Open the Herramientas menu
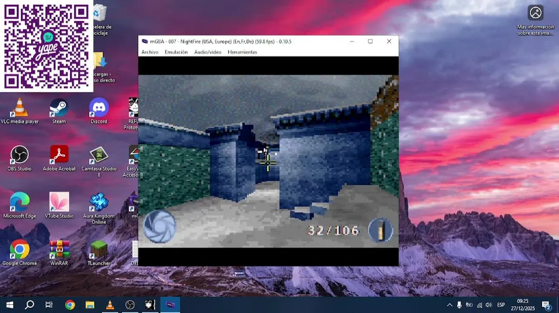Image resolution: width=559 pixels, height=313 pixels. coord(242,52)
